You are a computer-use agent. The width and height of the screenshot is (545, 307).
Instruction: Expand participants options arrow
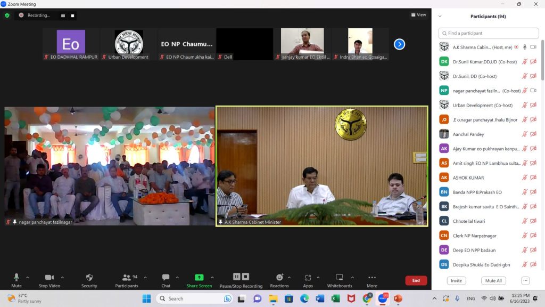pyautogui.click(x=145, y=277)
